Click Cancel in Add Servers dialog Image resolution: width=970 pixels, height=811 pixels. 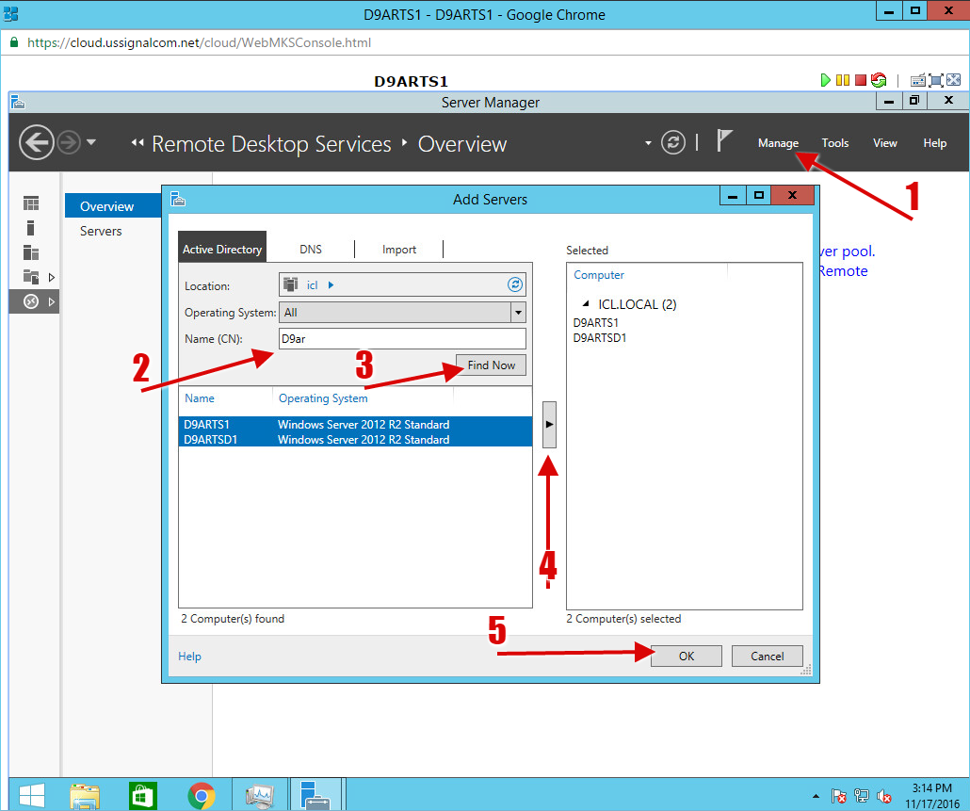click(768, 656)
